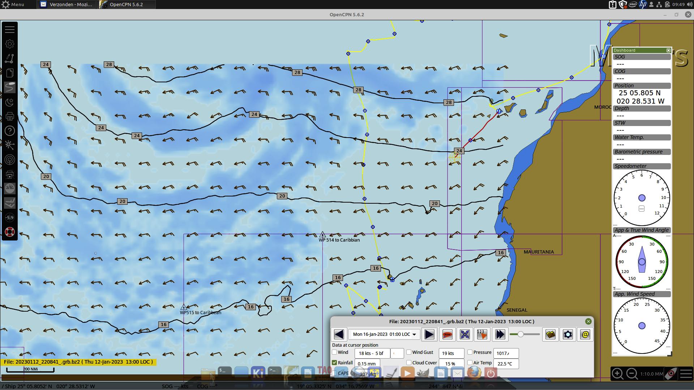Select waypoint WP515 to Caribbean
Screen dimensions: 694x390
(184, 307)
